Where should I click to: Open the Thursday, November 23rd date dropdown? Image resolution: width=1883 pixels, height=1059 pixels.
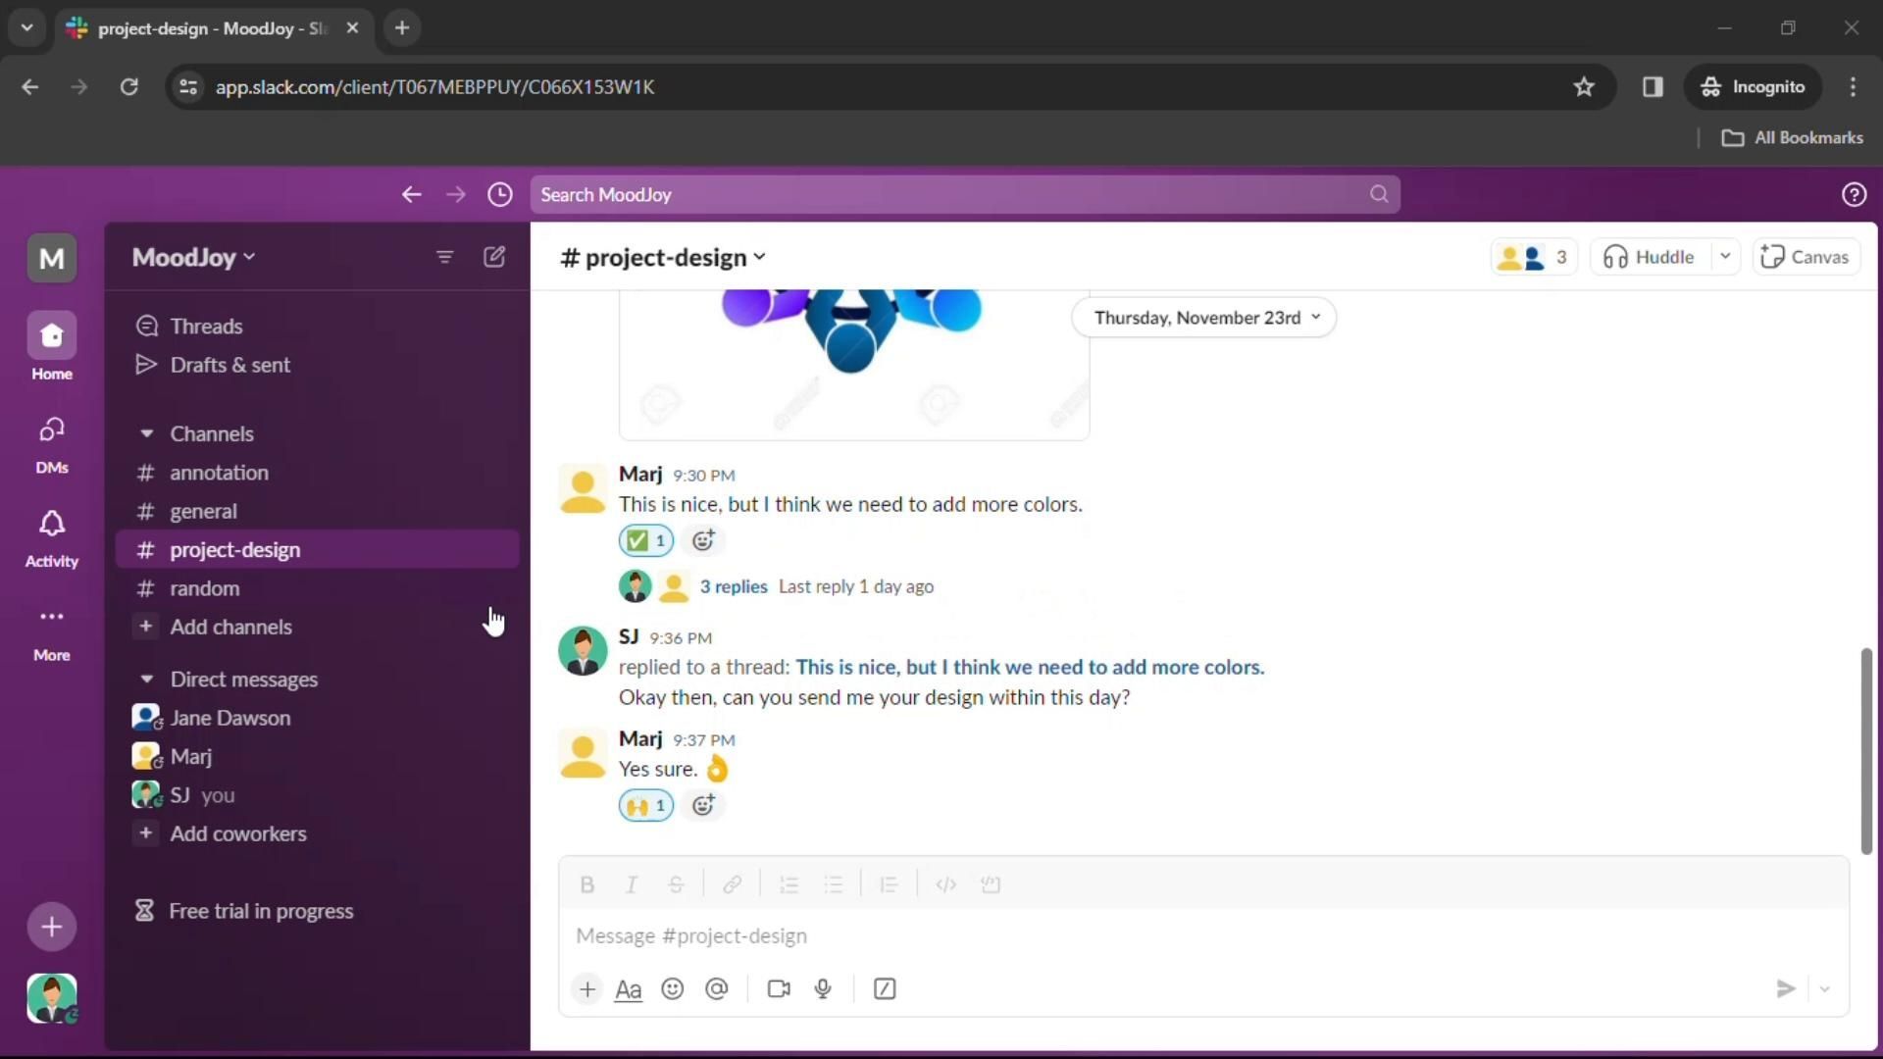1204,318
